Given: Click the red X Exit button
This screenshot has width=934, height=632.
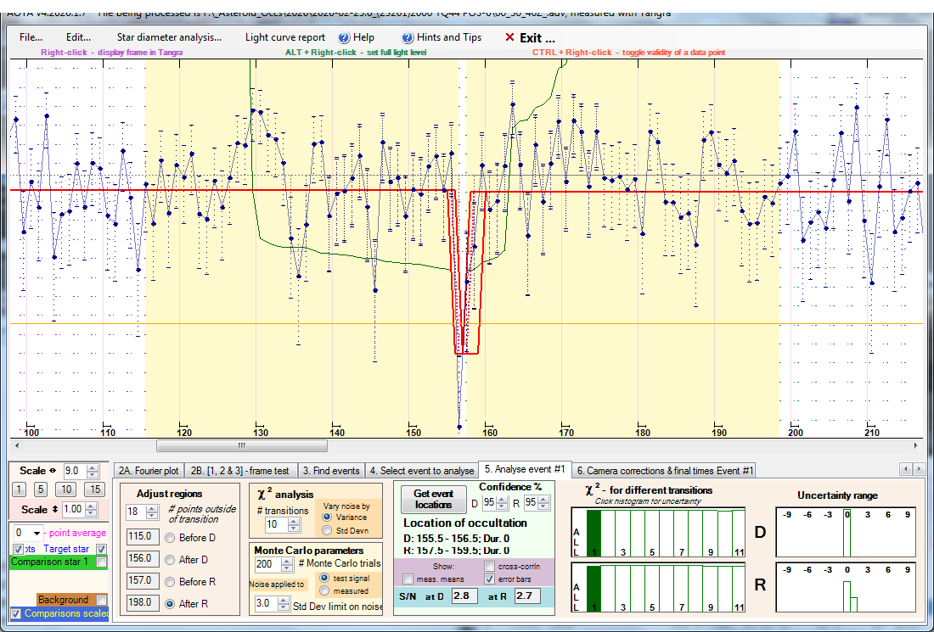Looking at the screenshot, I should [x=509, y=38].
